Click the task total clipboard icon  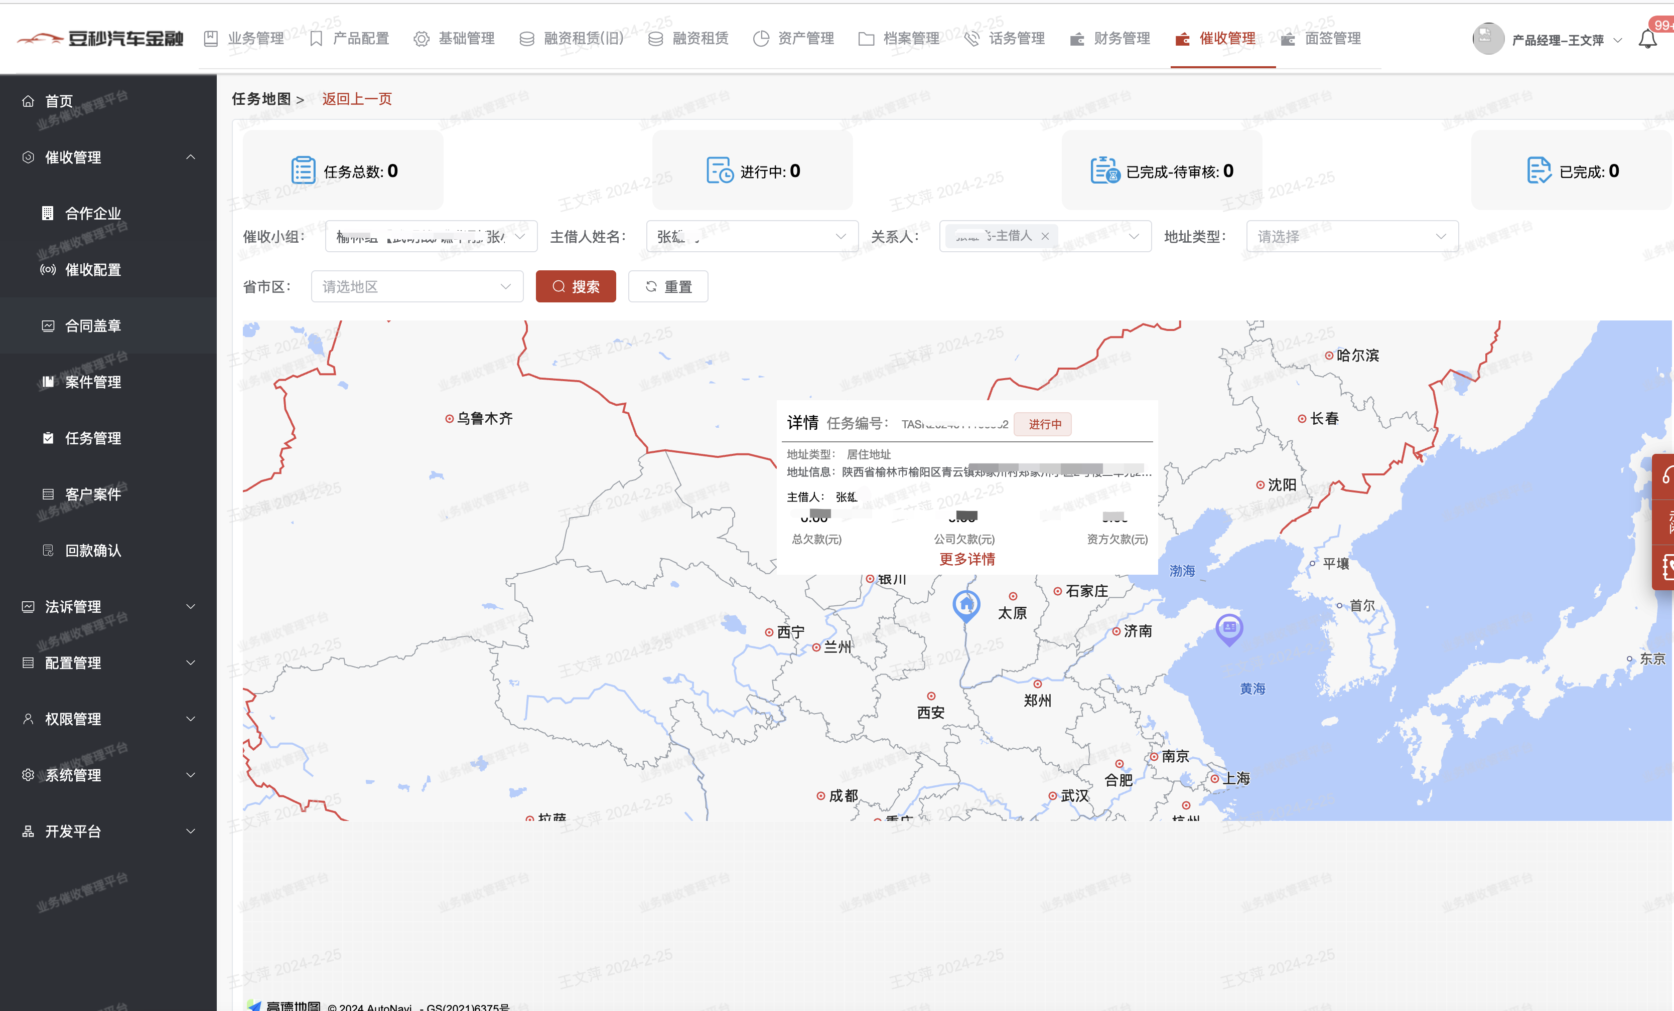pos(303,171)
